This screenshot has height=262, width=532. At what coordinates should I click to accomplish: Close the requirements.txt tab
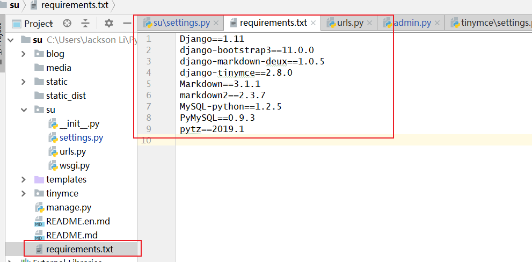[x=313, y=24]
